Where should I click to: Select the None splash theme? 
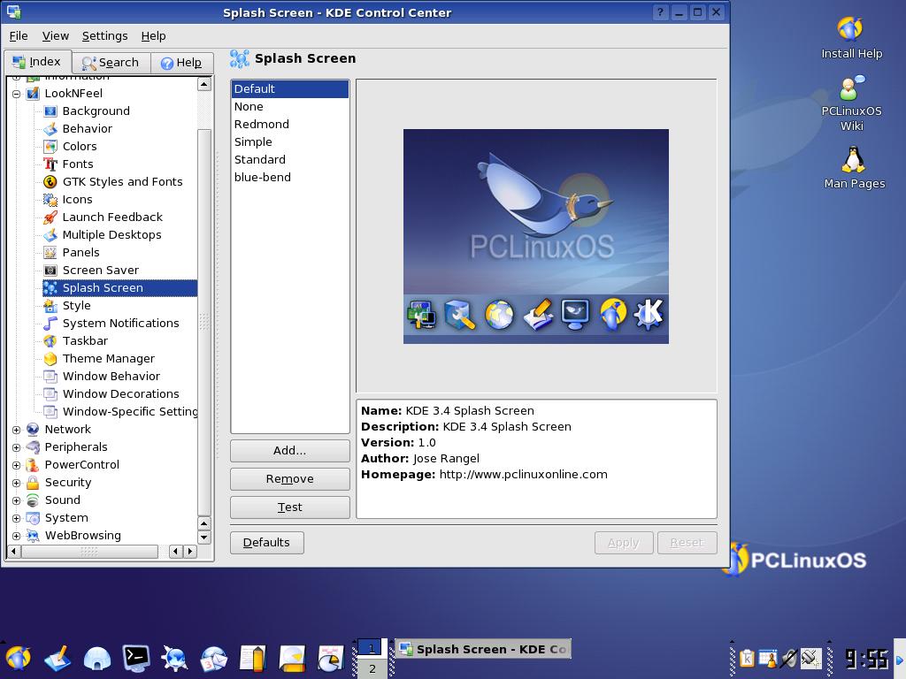[289, 106]
